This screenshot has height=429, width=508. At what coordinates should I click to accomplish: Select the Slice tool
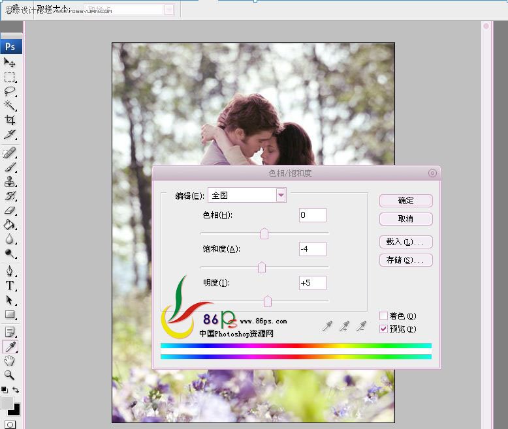pos(9,134)
